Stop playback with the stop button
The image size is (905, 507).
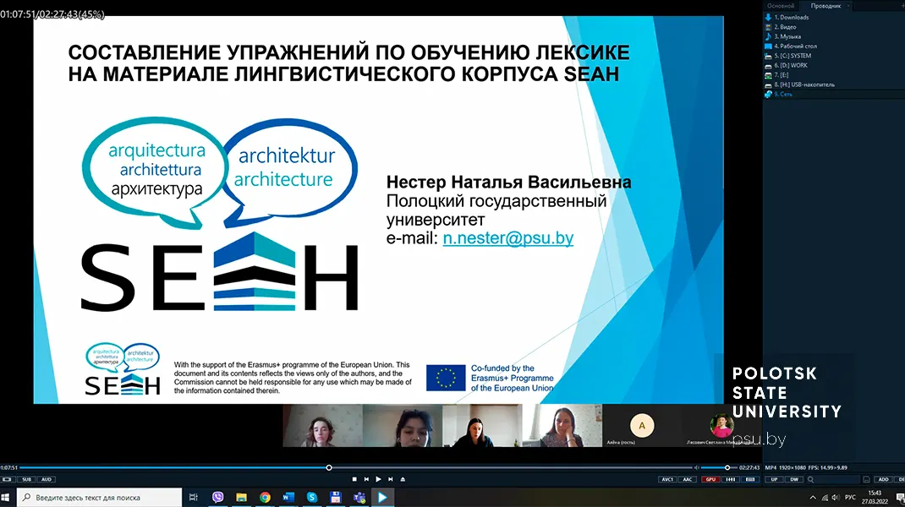point(354,479)
